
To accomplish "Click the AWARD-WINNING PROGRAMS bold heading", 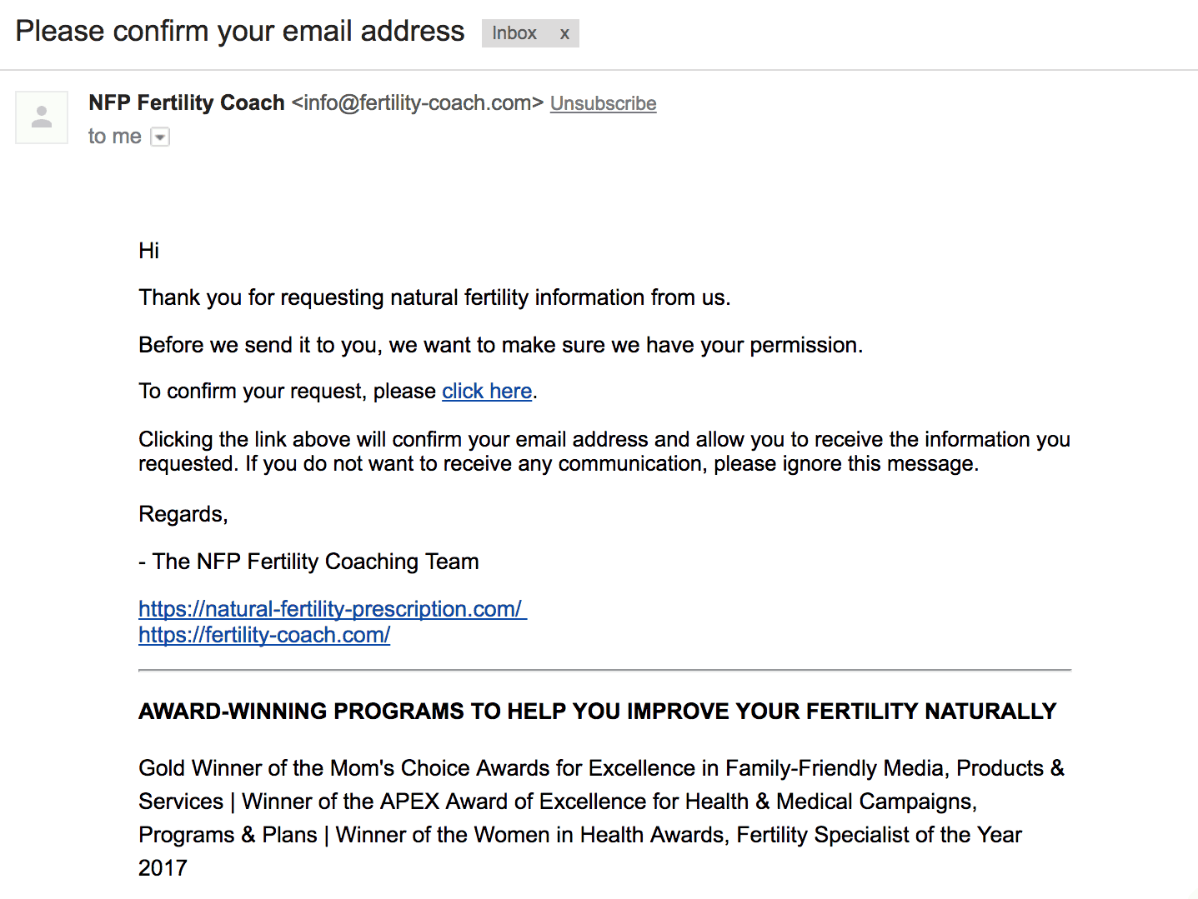I will pyautogui.click(x=597, y=711).
